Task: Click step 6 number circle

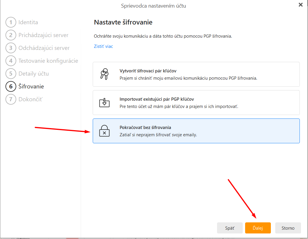Action: tap(11, 87)
